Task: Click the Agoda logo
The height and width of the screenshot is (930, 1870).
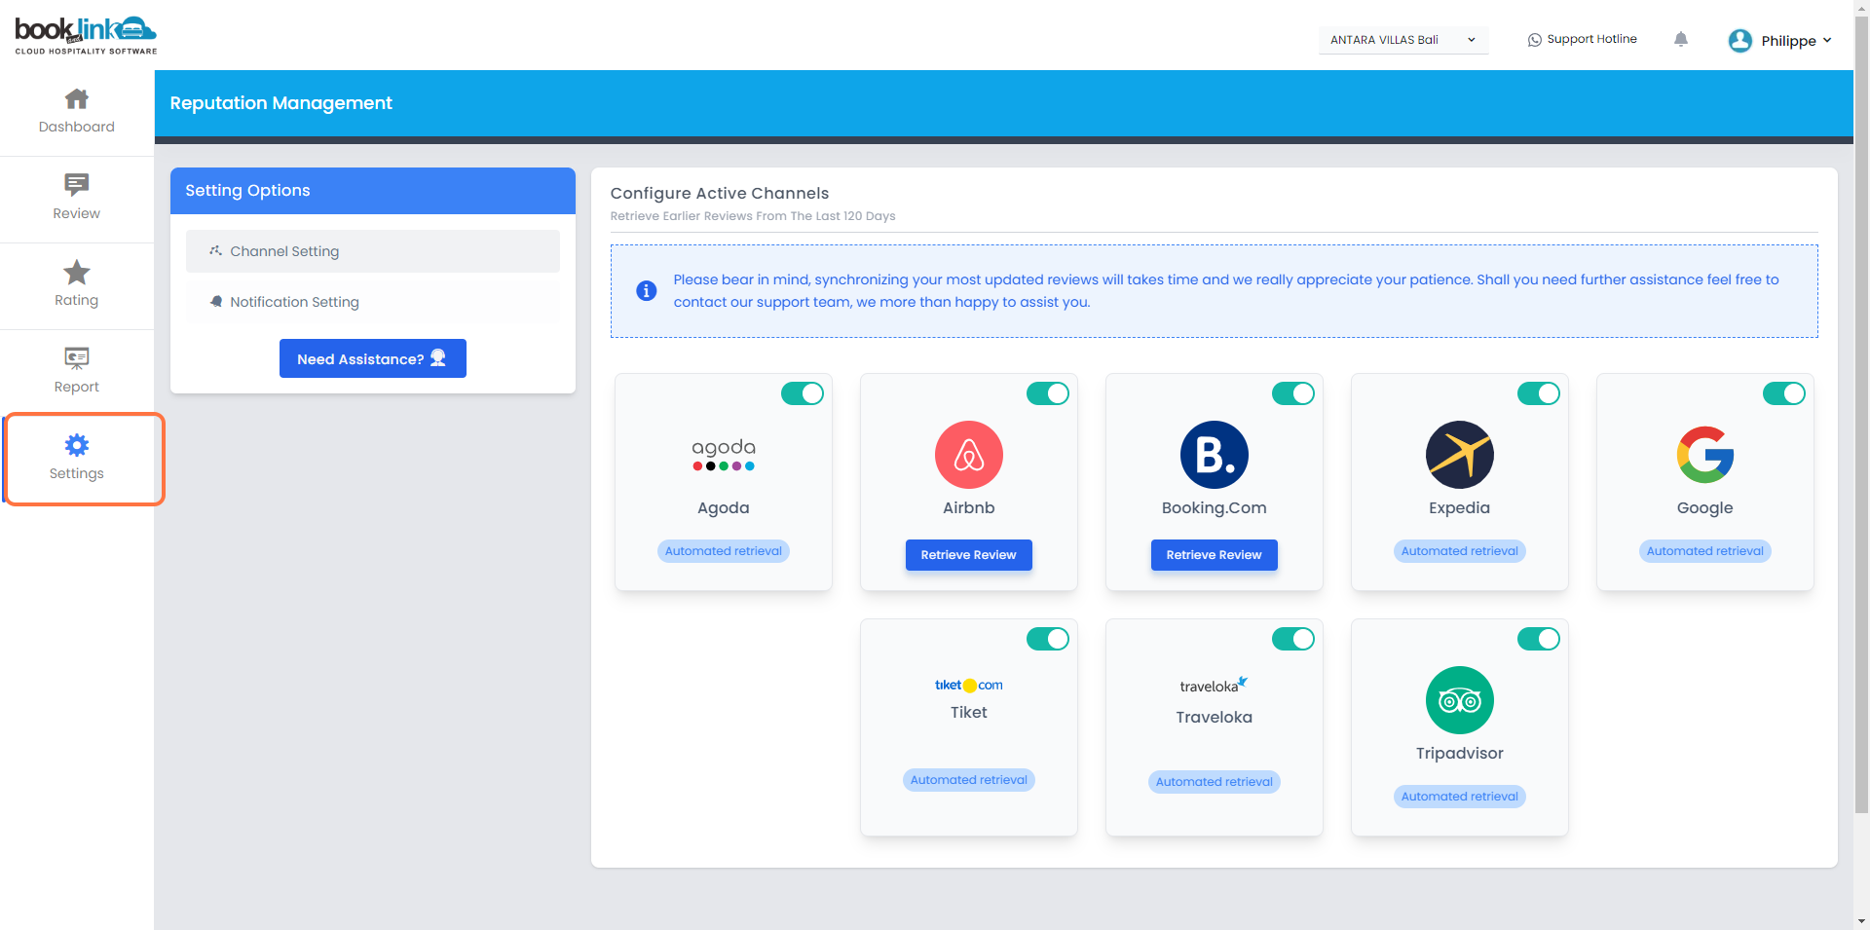Action: pos(724,454)
